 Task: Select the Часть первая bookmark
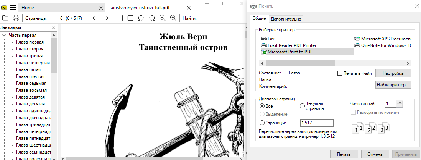(x=23, y=35)
